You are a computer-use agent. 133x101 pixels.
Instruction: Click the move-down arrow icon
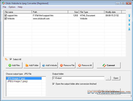pos(129,24)
